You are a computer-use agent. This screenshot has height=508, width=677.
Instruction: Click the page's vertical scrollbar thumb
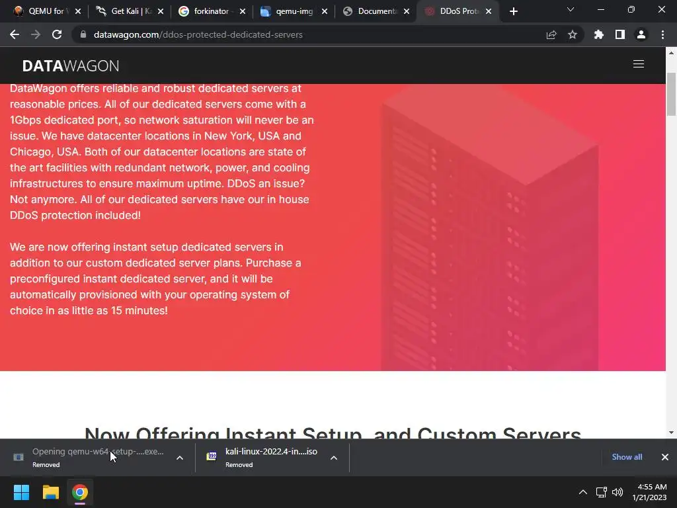671,94
